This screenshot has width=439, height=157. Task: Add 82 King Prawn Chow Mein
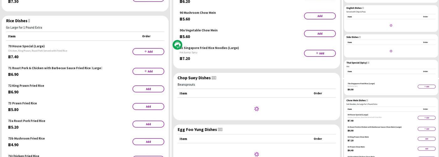click(x=426, y=139)
